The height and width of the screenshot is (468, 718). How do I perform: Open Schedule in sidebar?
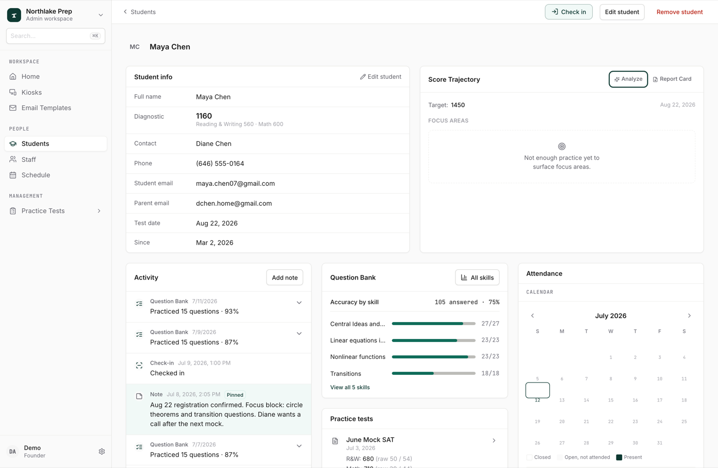pyautogui.click(x=55, y=175)
